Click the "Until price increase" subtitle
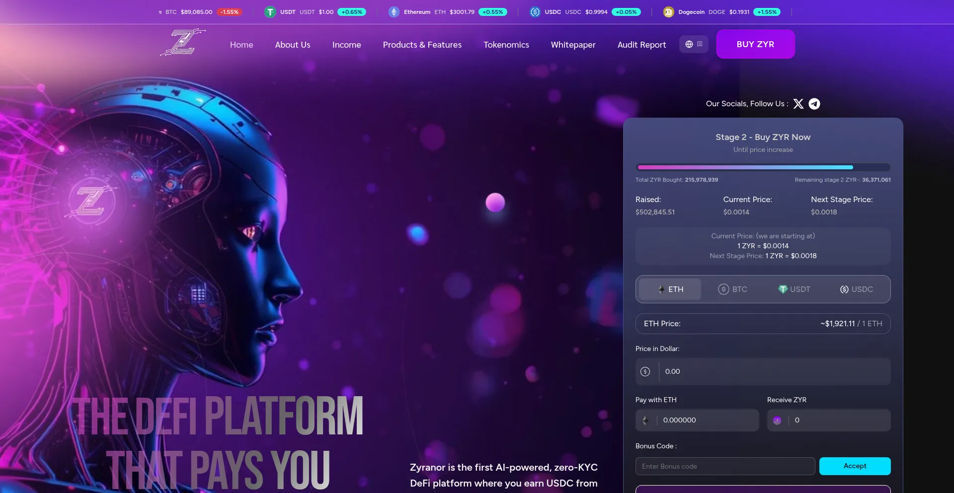 763,150
